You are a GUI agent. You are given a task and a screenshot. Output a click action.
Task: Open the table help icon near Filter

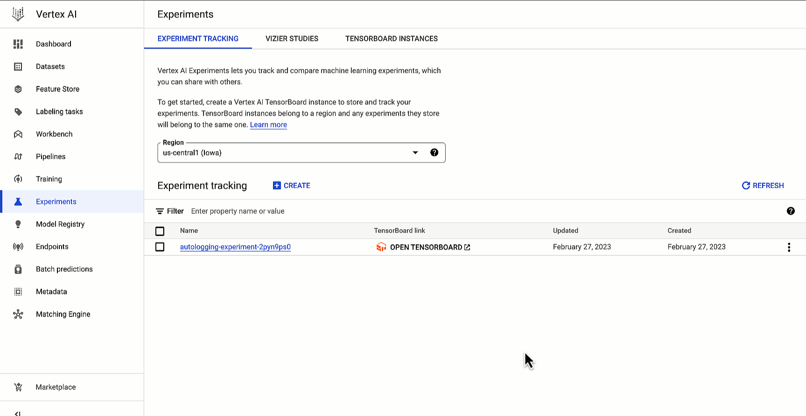pyautogui.click(x=791, y=211)
